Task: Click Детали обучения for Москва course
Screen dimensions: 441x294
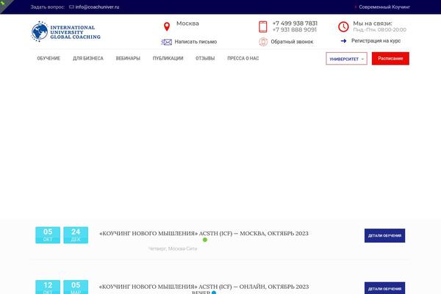Action: pyautogui.click(x=384, y=235)
